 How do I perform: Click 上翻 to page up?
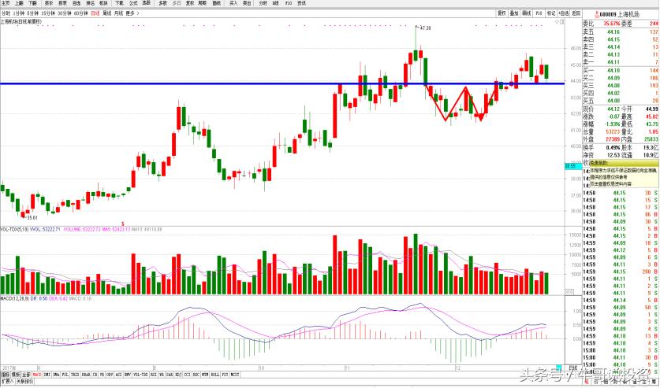[x=20, y=3]
